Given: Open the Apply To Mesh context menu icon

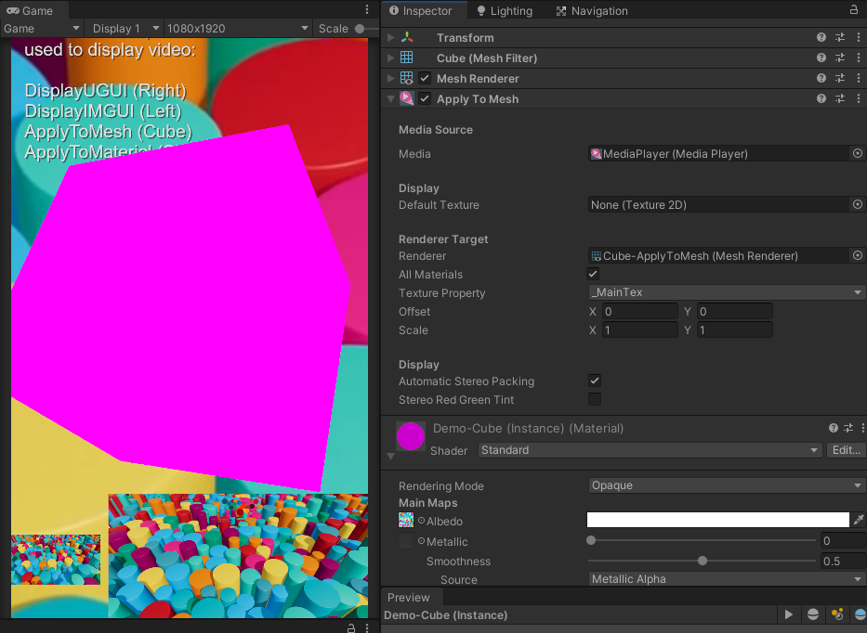Looking at the screenshot, I should [x=859, y=98].
